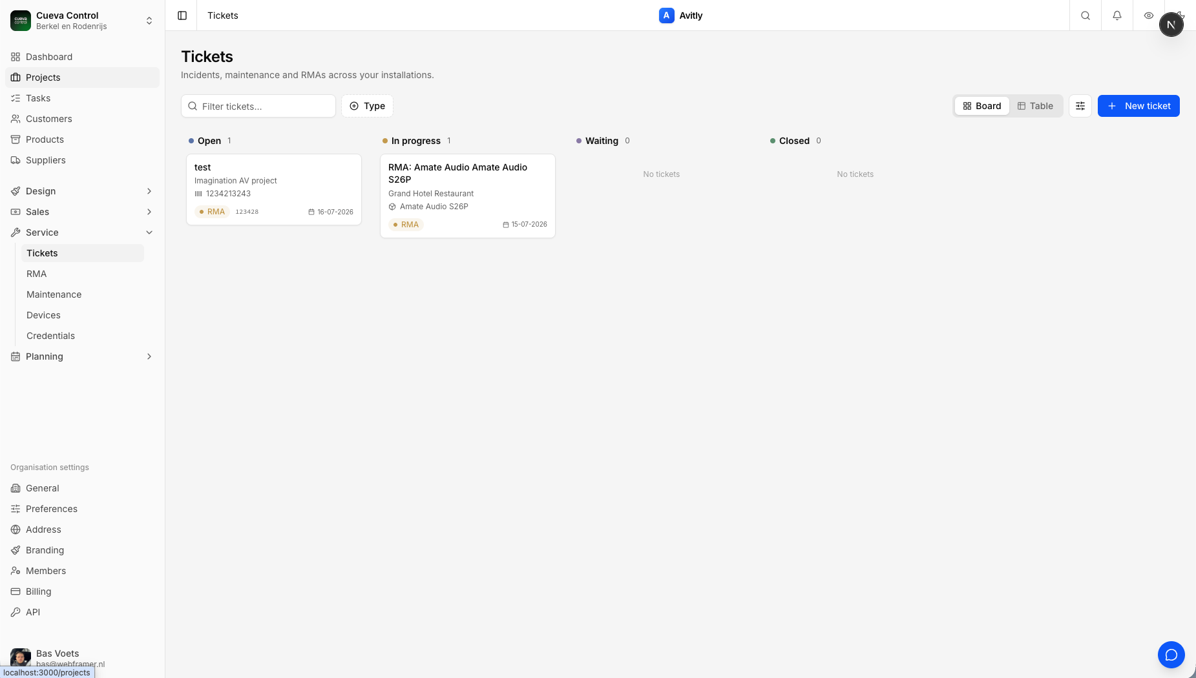Switch to Board view
The height and width of the screenshot is (678, 1196).
[x=982, y=106]
